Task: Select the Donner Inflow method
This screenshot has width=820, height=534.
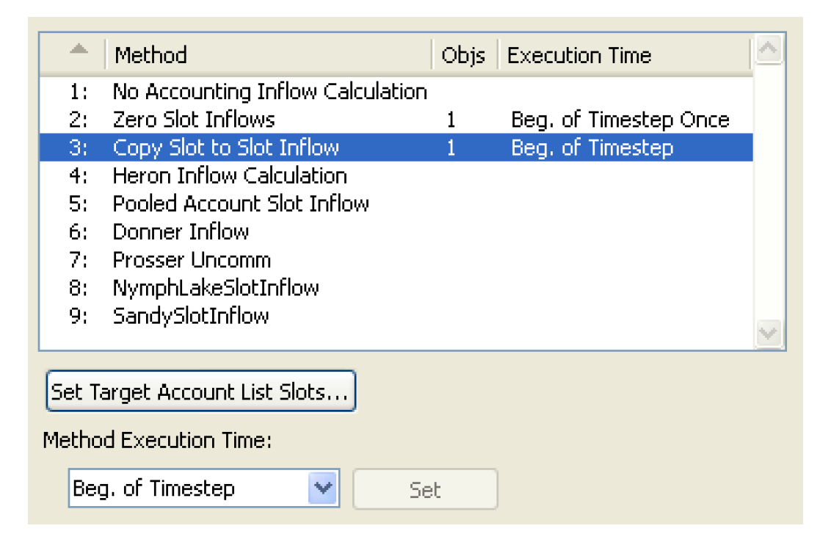Action: coord(181,232)
